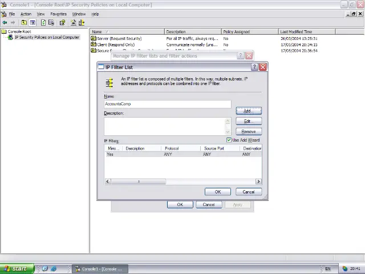Image resolution: width=365 pixels, height=274 pixels.
Task: Toggle the Show/Hide Console Tree icon
Action: (x=33, y=23)
